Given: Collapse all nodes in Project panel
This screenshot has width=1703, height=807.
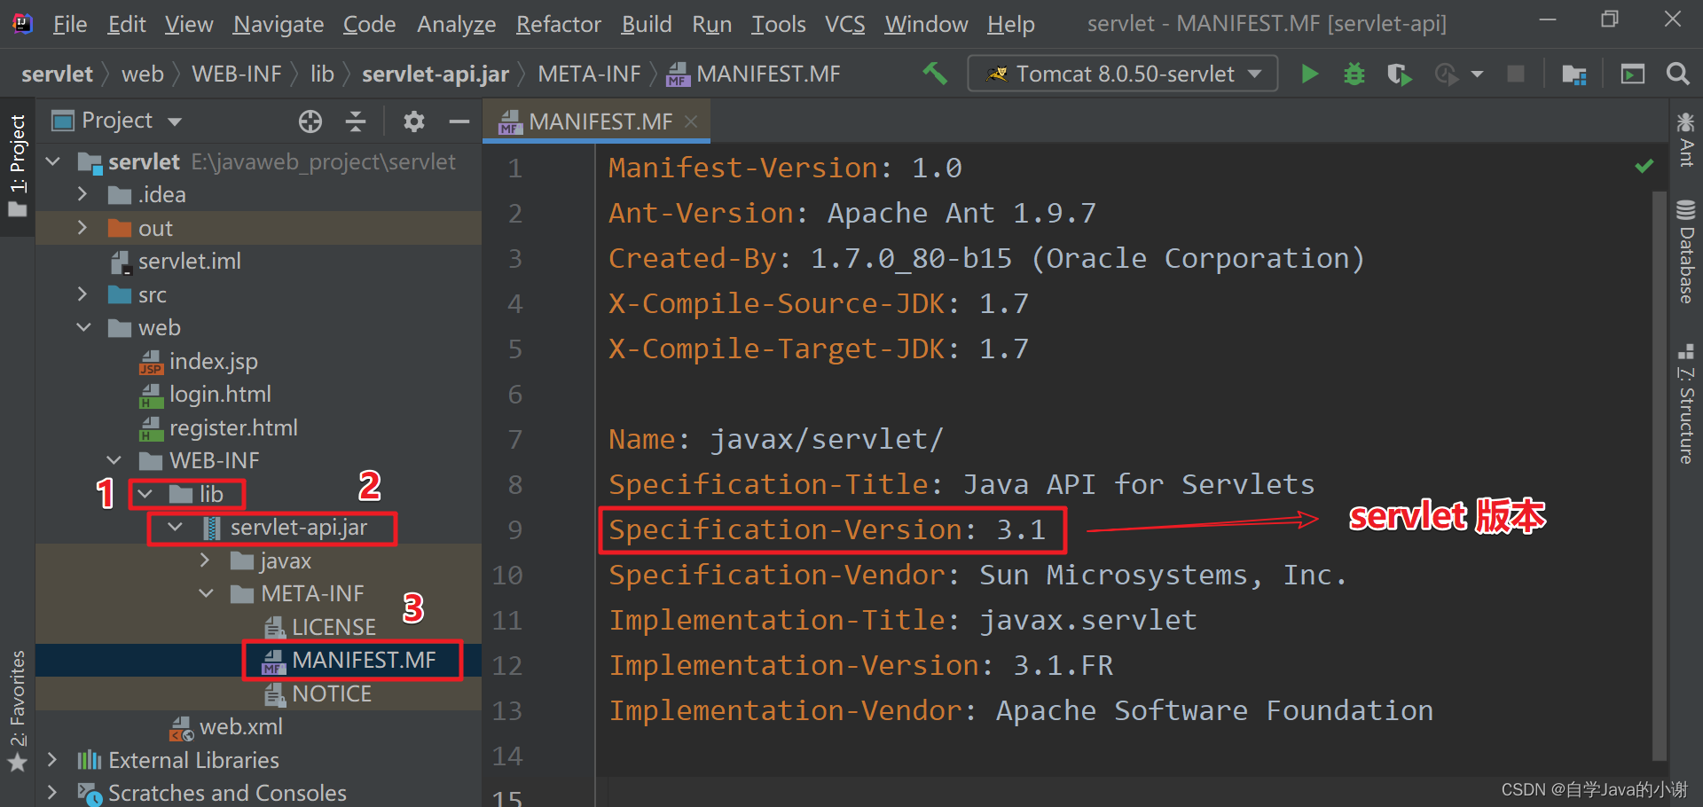Looking at the screenshot, I should (x=356, y=121).
